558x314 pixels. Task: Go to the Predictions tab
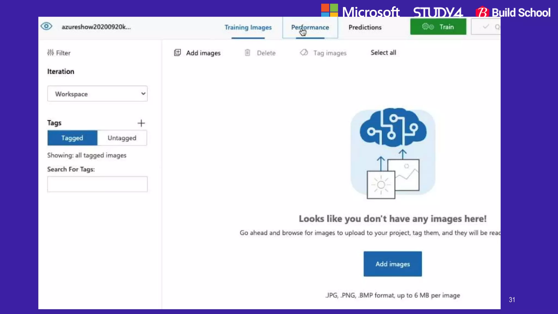pyautogui.click(x=365, y=28)
